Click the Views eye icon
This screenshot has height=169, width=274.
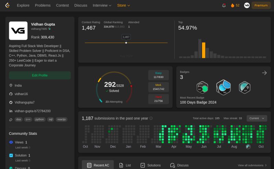pyautogui.click(x=11, y=142)
